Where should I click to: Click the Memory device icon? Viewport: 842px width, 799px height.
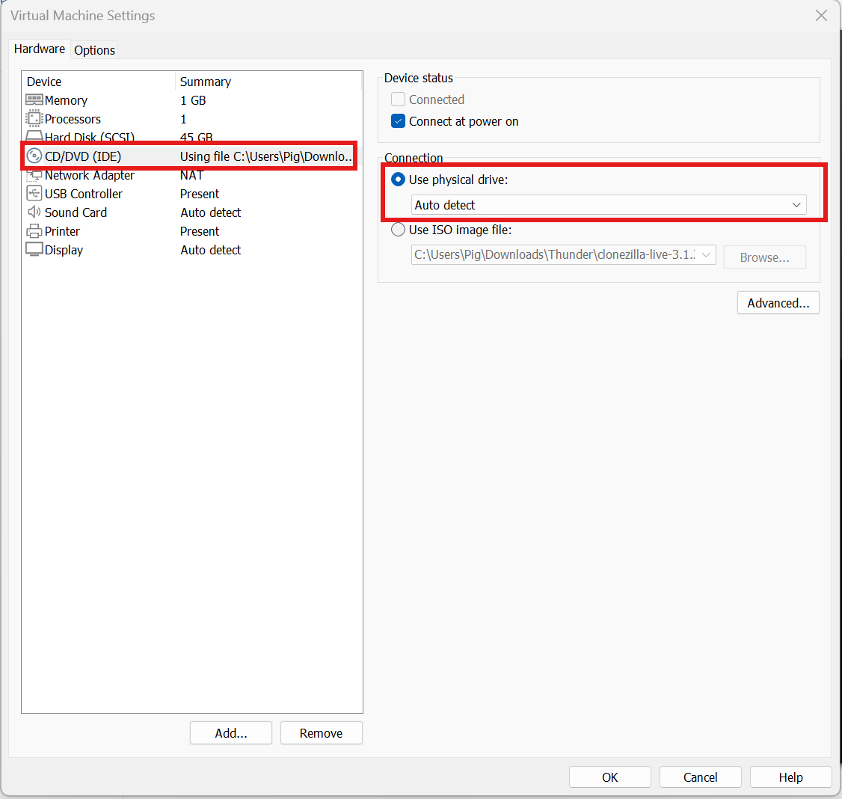(34, 100)
